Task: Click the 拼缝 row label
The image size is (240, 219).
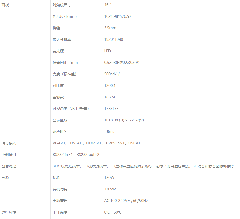Action: click(56, 28)
